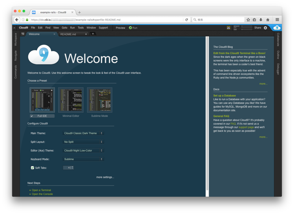The width and height of the screenshot is (294, 214).
Task: Show site info icon in address bar
Action: [x=23, y=20]
